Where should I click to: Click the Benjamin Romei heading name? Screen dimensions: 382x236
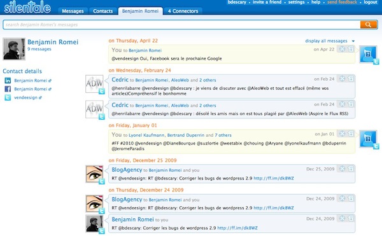(53, 42)
